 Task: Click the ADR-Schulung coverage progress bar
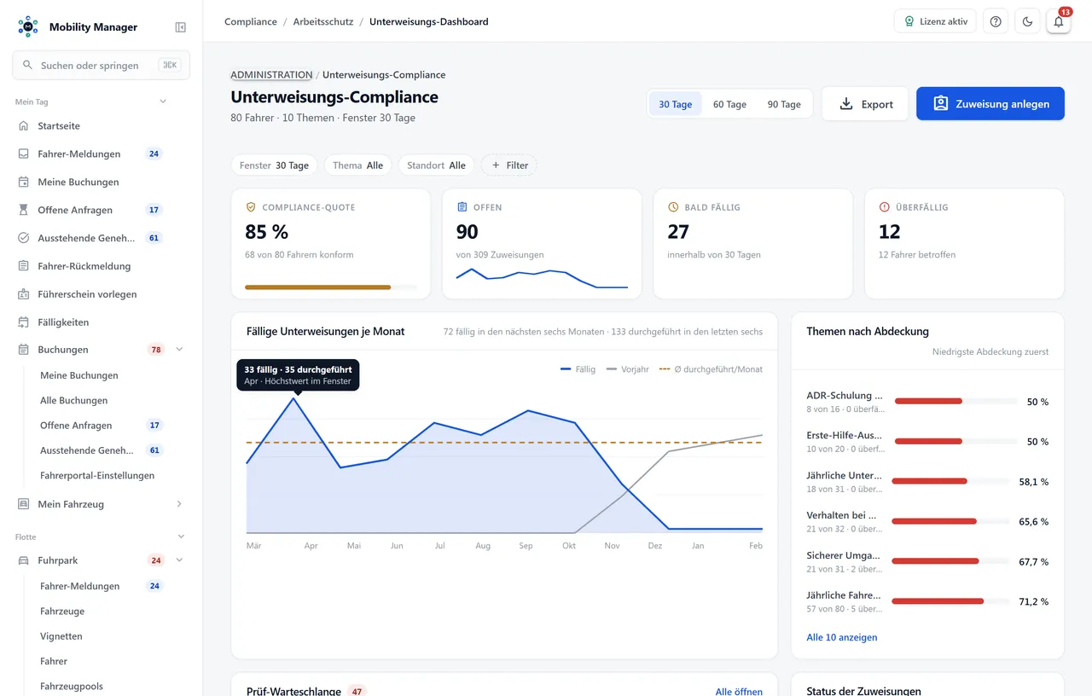(955, 401)
